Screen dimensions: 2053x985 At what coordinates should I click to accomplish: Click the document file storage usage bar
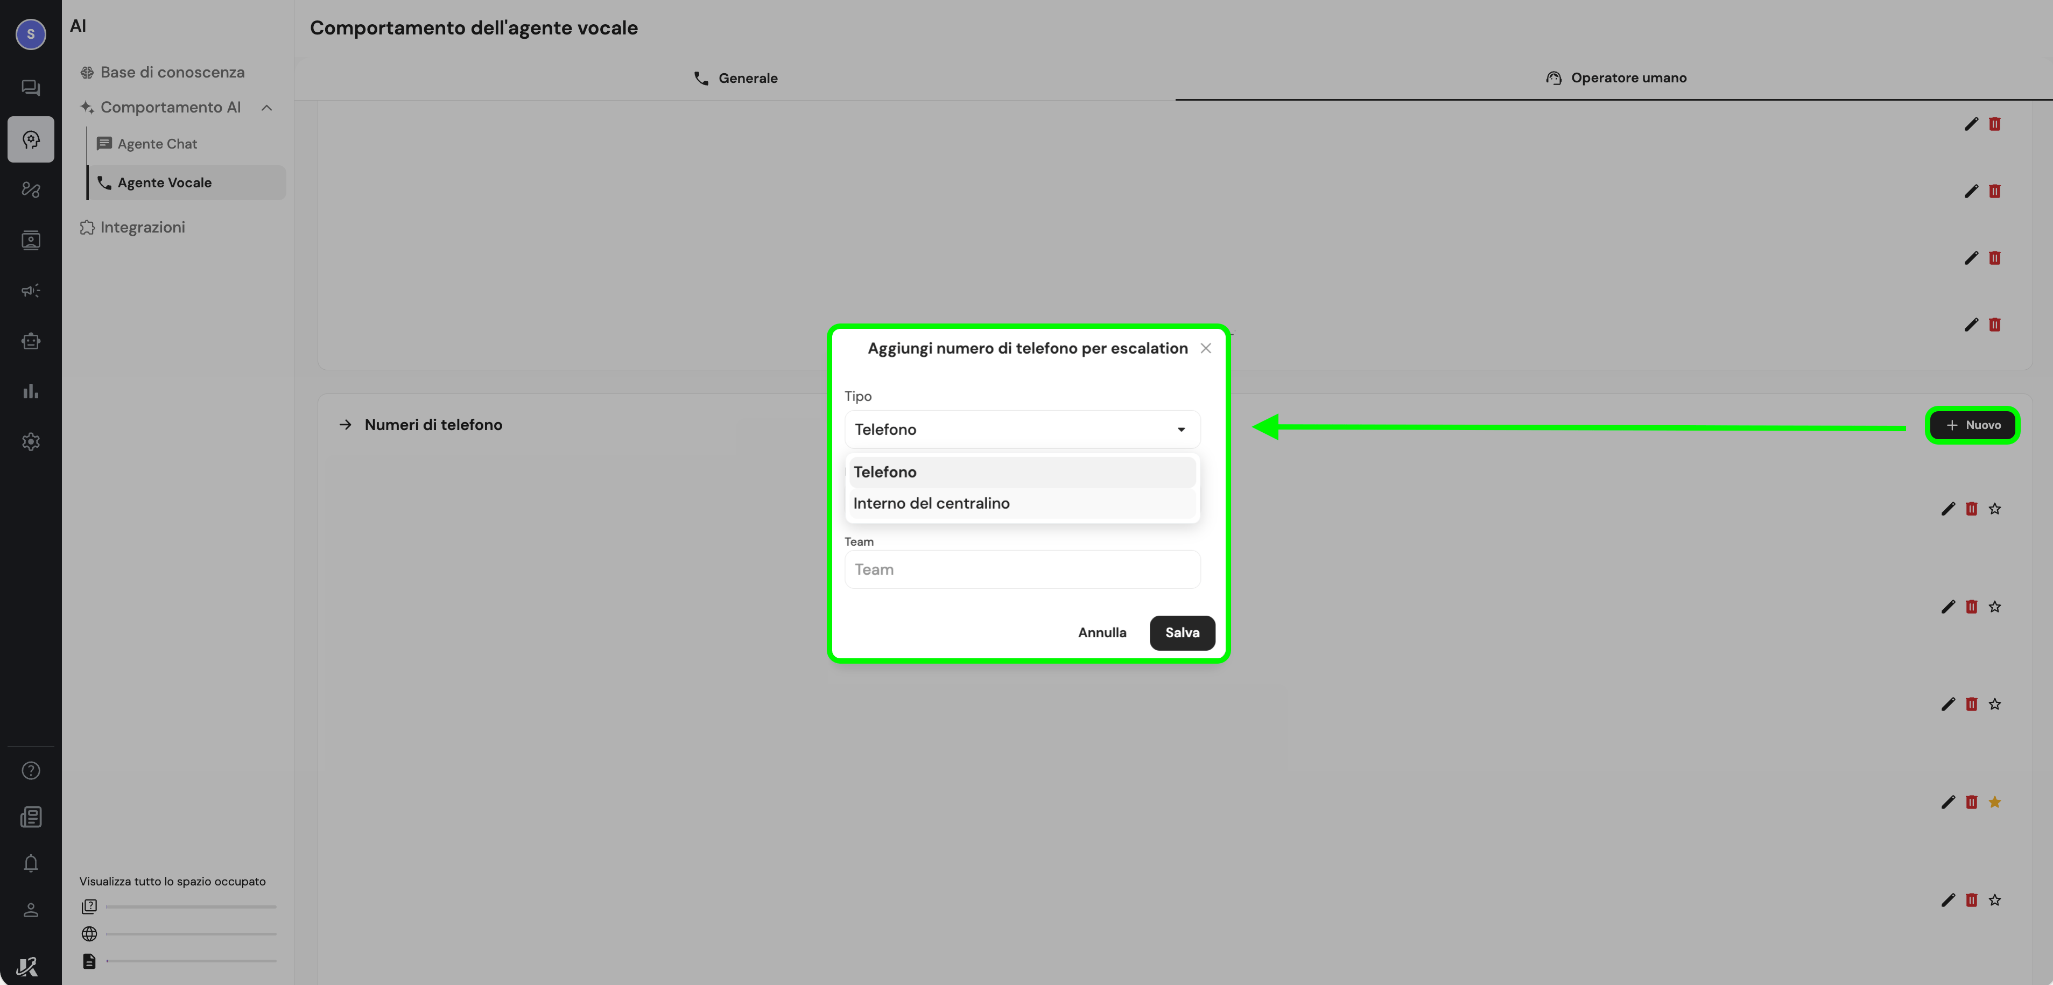click(x=191, y=961)
